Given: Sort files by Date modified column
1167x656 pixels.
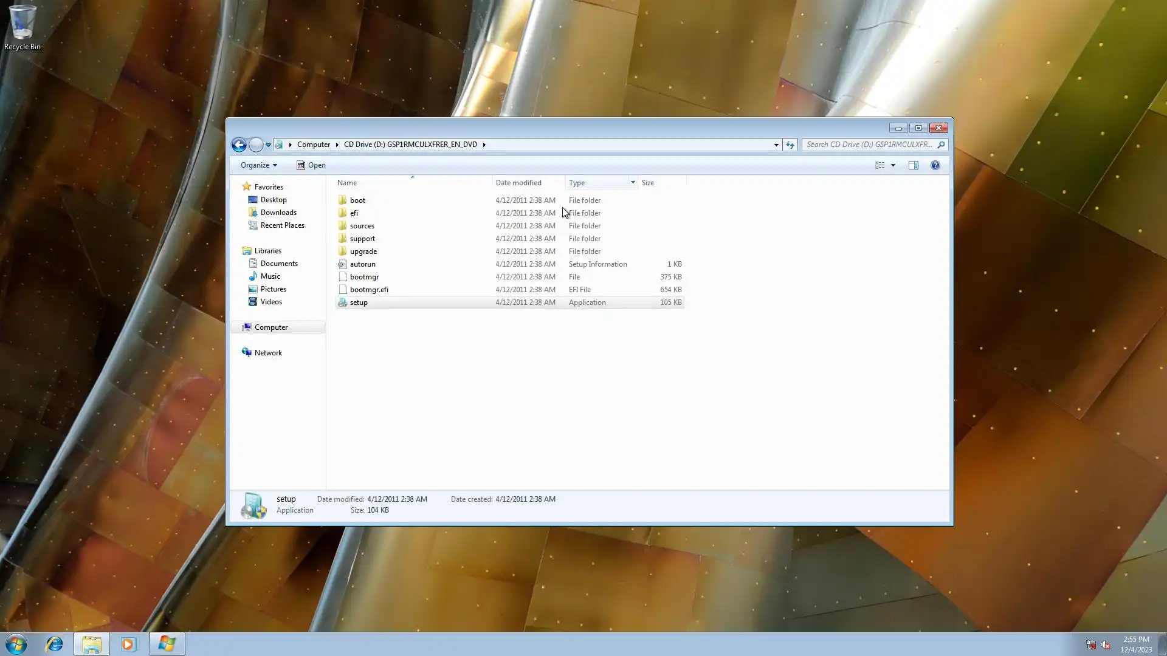Looking at the screenshot, I should 518,182.
